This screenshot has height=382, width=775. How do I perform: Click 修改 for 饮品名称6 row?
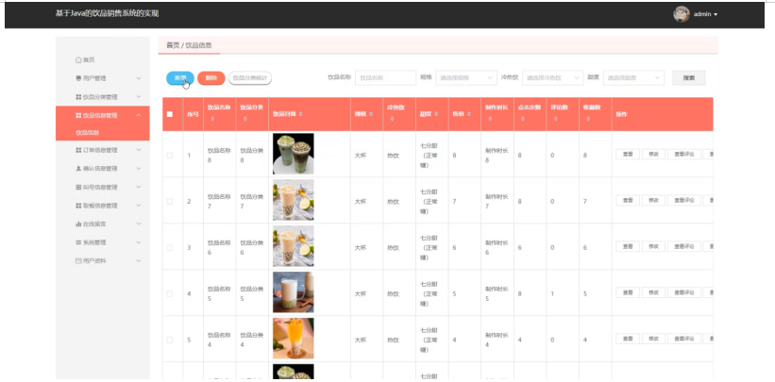653,246
